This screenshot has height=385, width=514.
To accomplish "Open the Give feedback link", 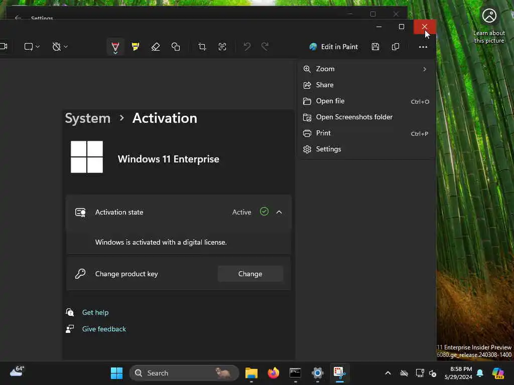I will [104, 329].
